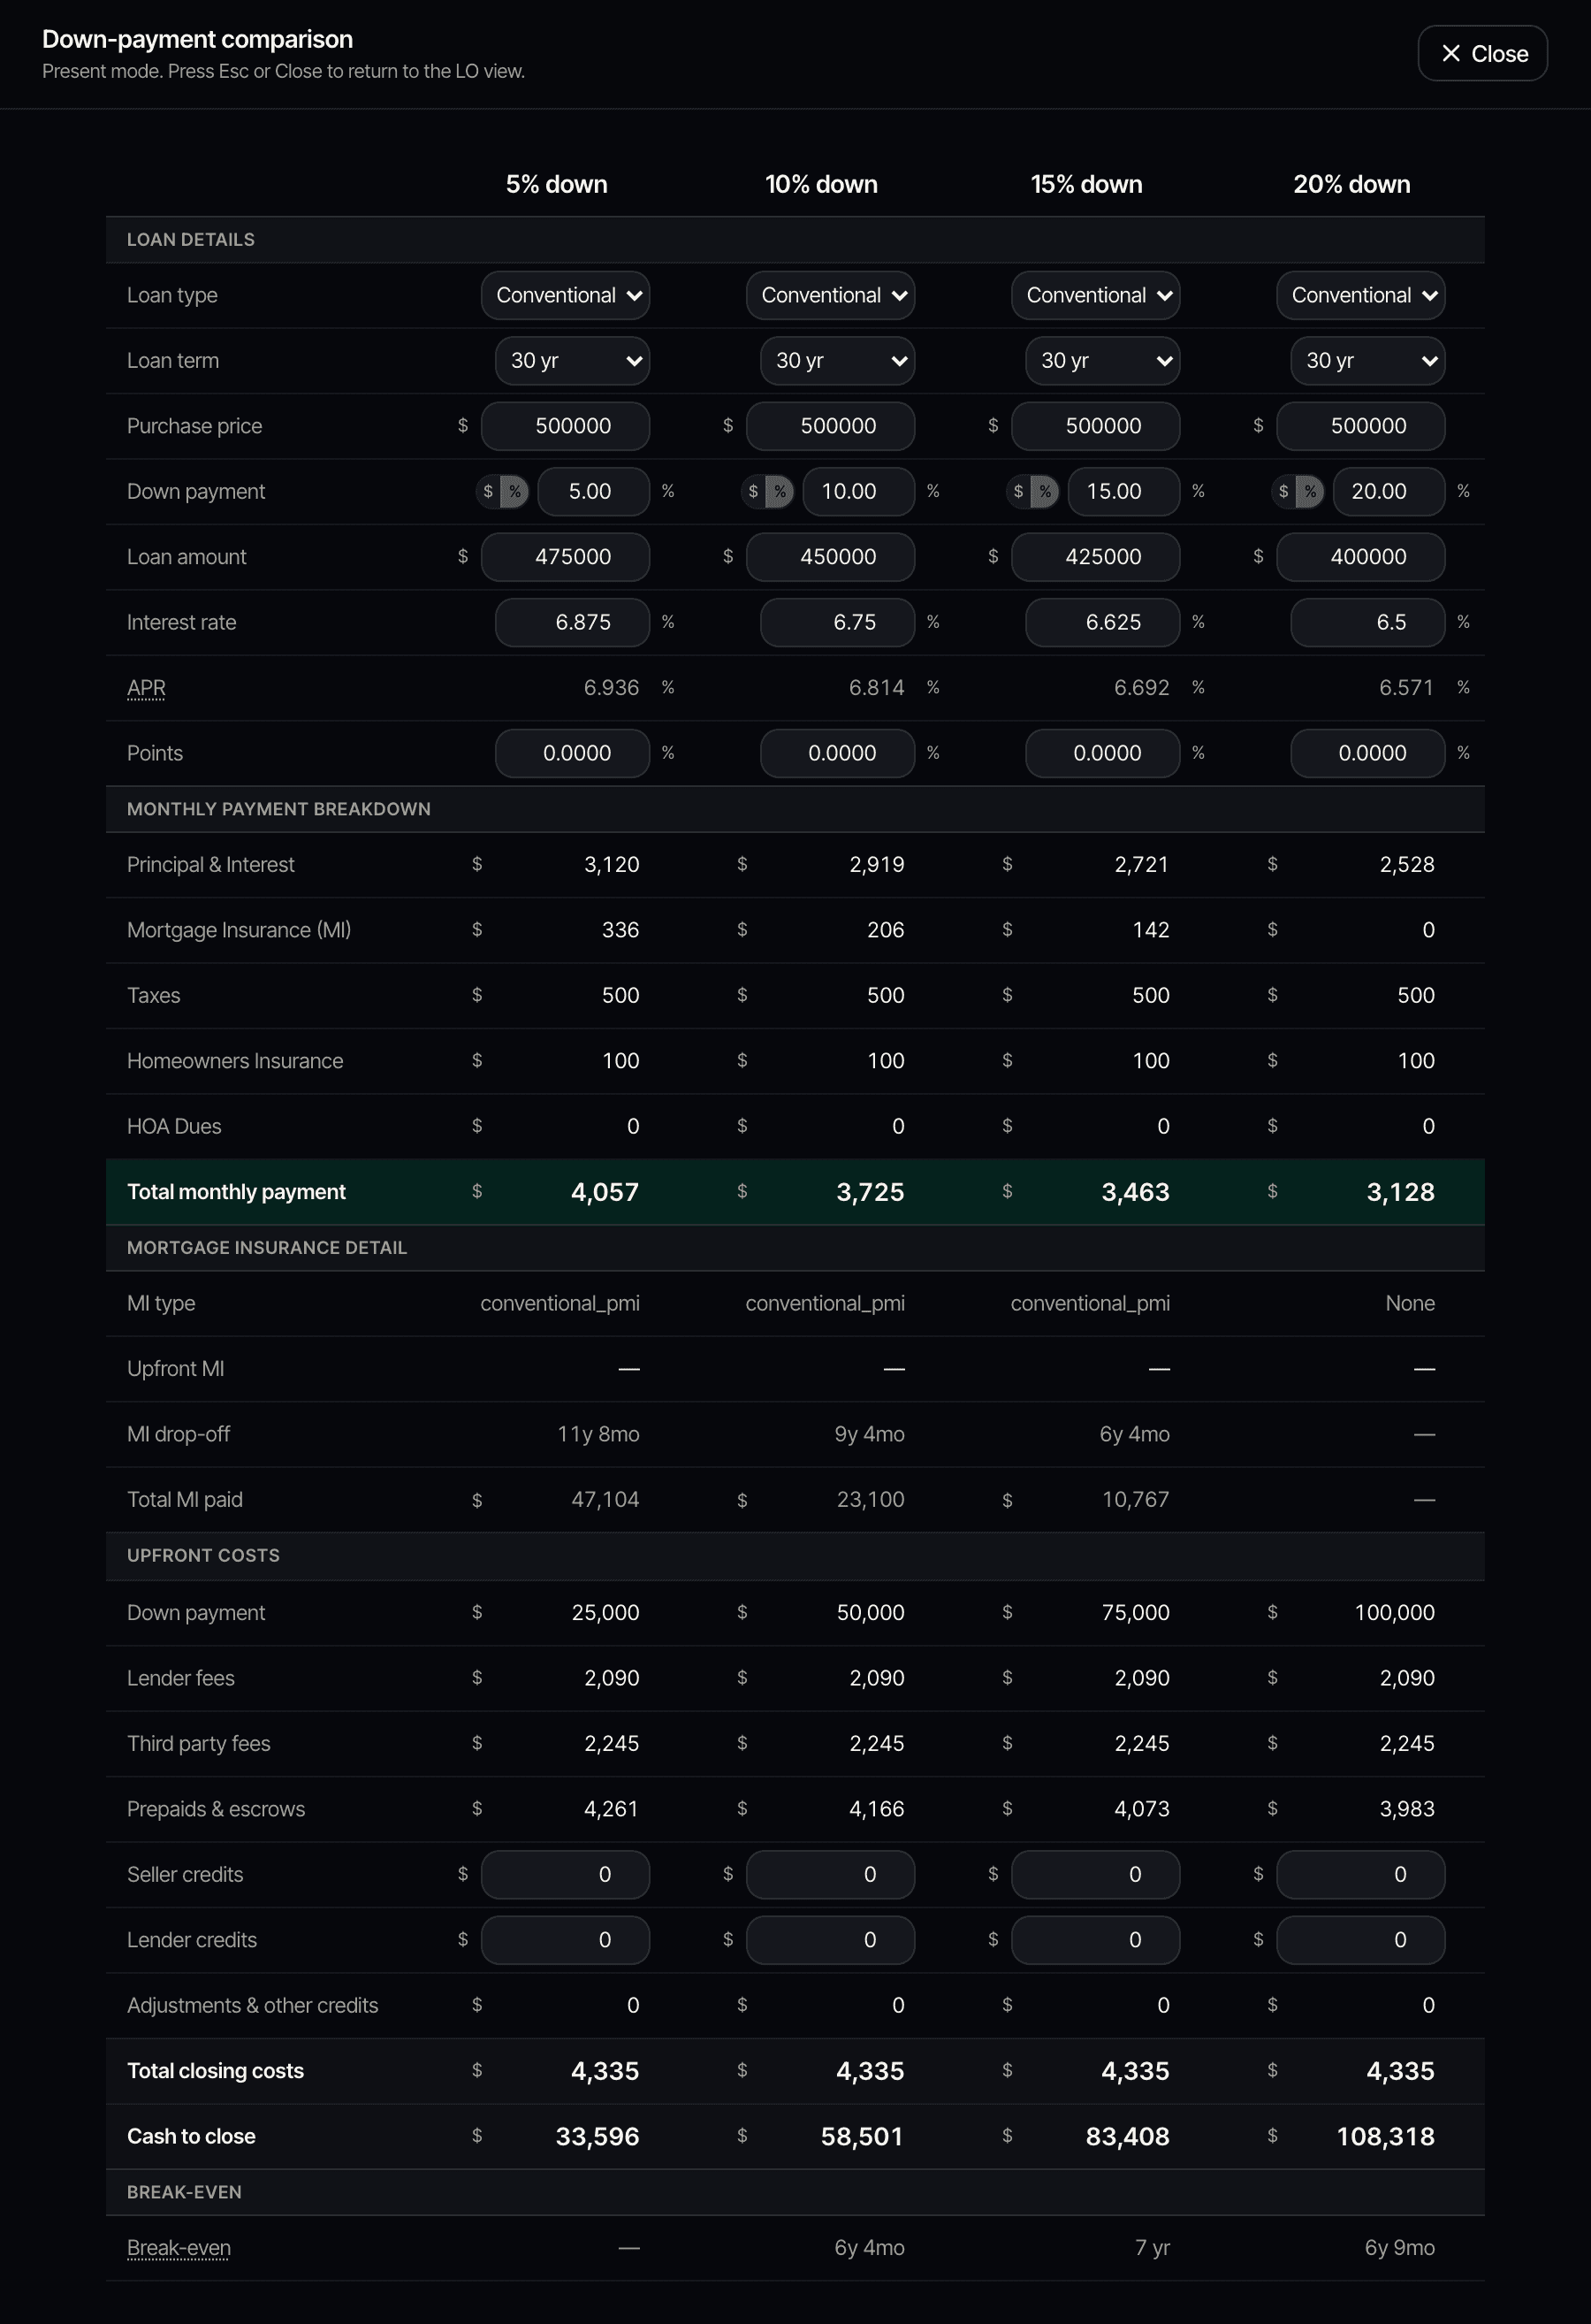This screenshot has width=1591, height=2324.
Task: Click Mortgage Insurance value 336
Action: (620, 930)
